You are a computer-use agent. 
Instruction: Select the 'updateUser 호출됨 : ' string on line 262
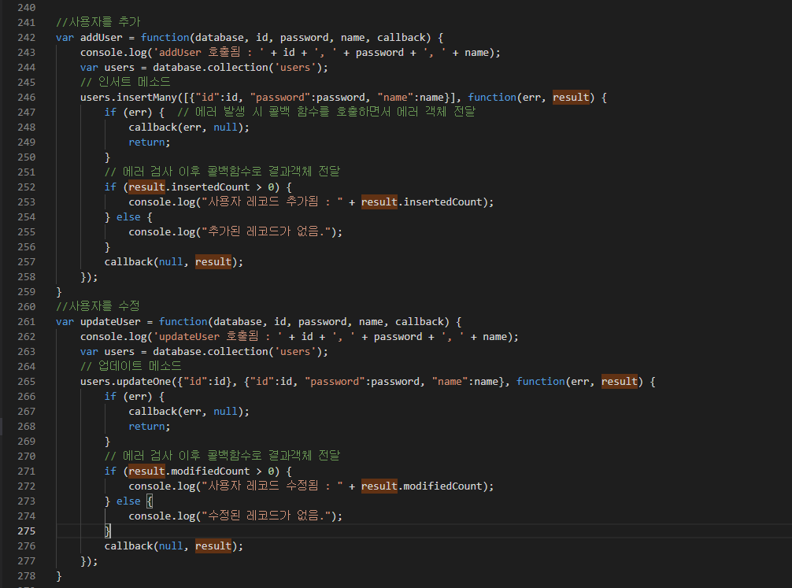click(x=219, y=336)
